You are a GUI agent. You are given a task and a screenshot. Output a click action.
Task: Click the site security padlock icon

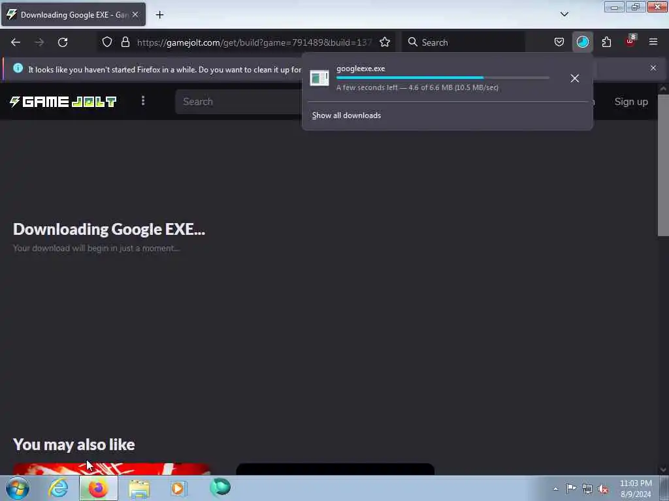(x=125, y=42)
